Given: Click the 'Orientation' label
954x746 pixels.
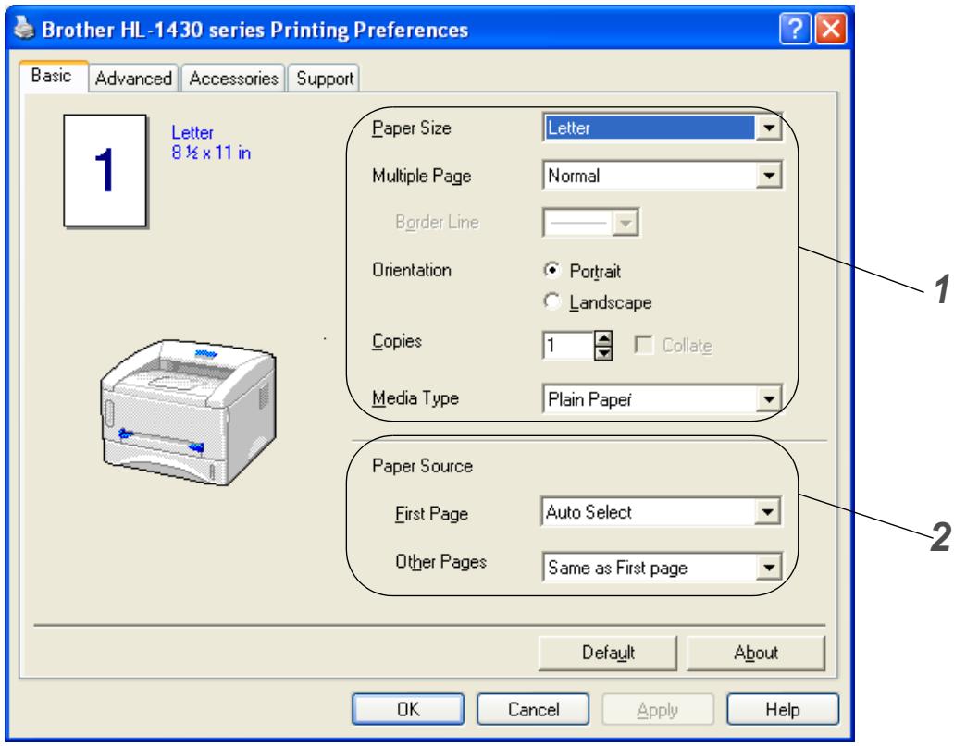Looking at the screenshot, I should (412, 270).
